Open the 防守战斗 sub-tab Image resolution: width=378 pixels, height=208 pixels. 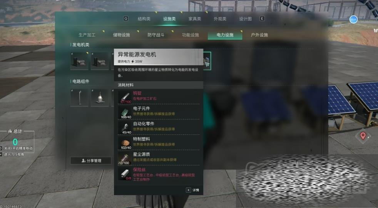[x=156, y=35]
